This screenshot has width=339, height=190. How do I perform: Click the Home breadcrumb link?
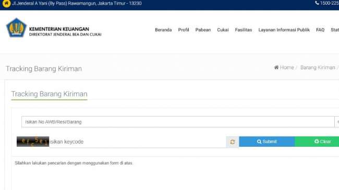(287, 67)
